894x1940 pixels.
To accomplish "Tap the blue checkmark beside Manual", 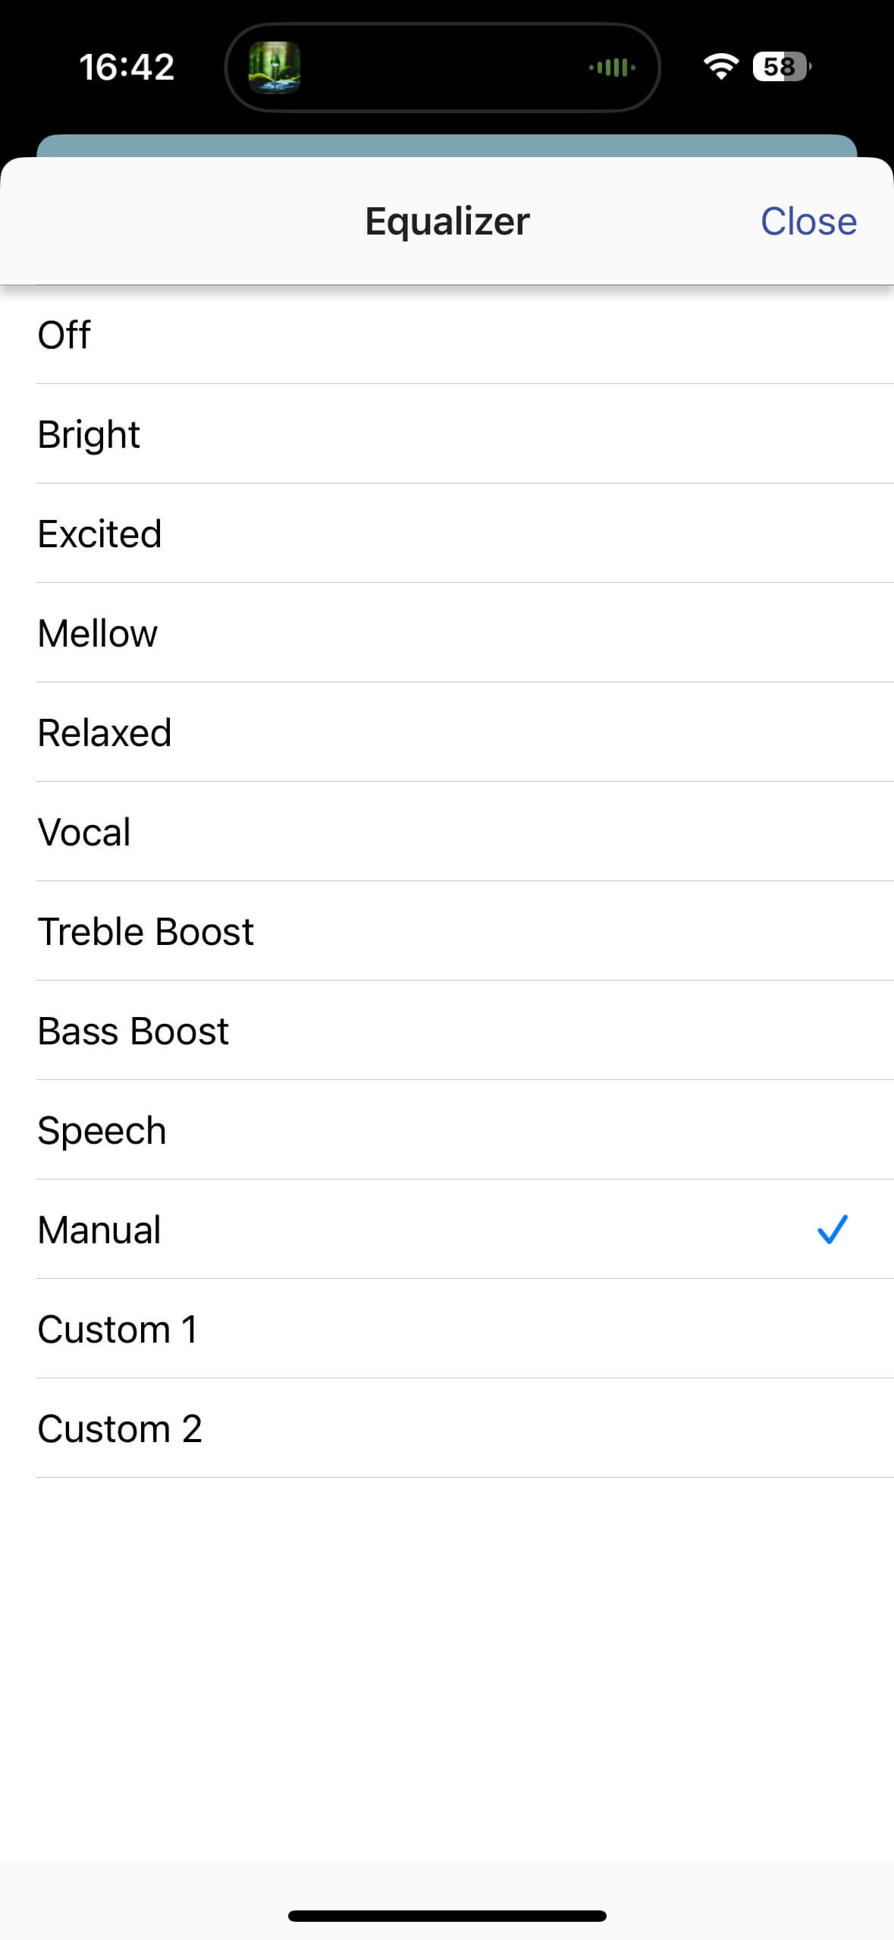I will [x=832, y=1229].
